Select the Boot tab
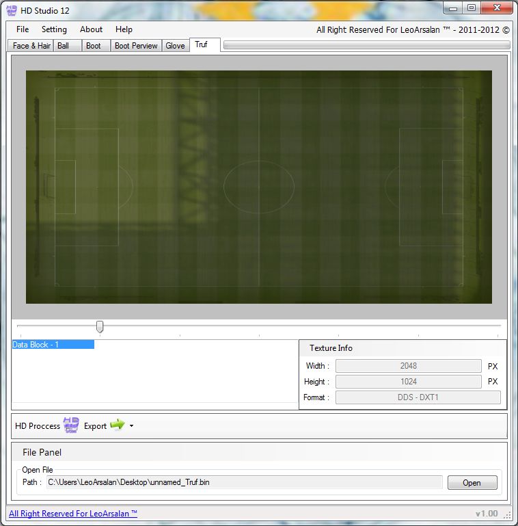The width and height of the screenshot is (518, 526). pyautogui.click(x=94, y=46)
